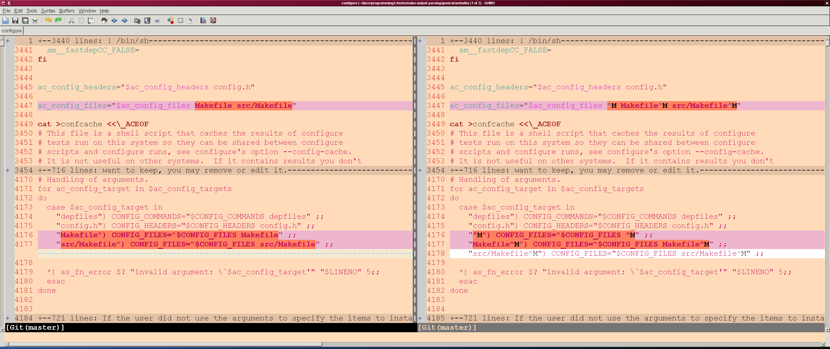Click the Run script gear icon
This screenshot has width=830, height=349.
coord(157,21)
